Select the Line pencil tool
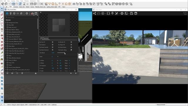Image resolution: width=188 pixels, height=106 pixels. 2,18
